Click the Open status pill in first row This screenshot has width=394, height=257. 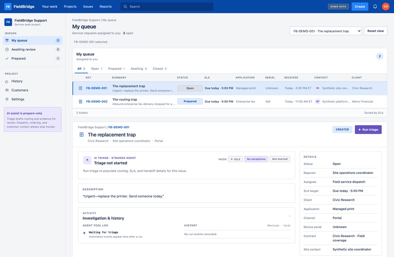coord(190,88)
